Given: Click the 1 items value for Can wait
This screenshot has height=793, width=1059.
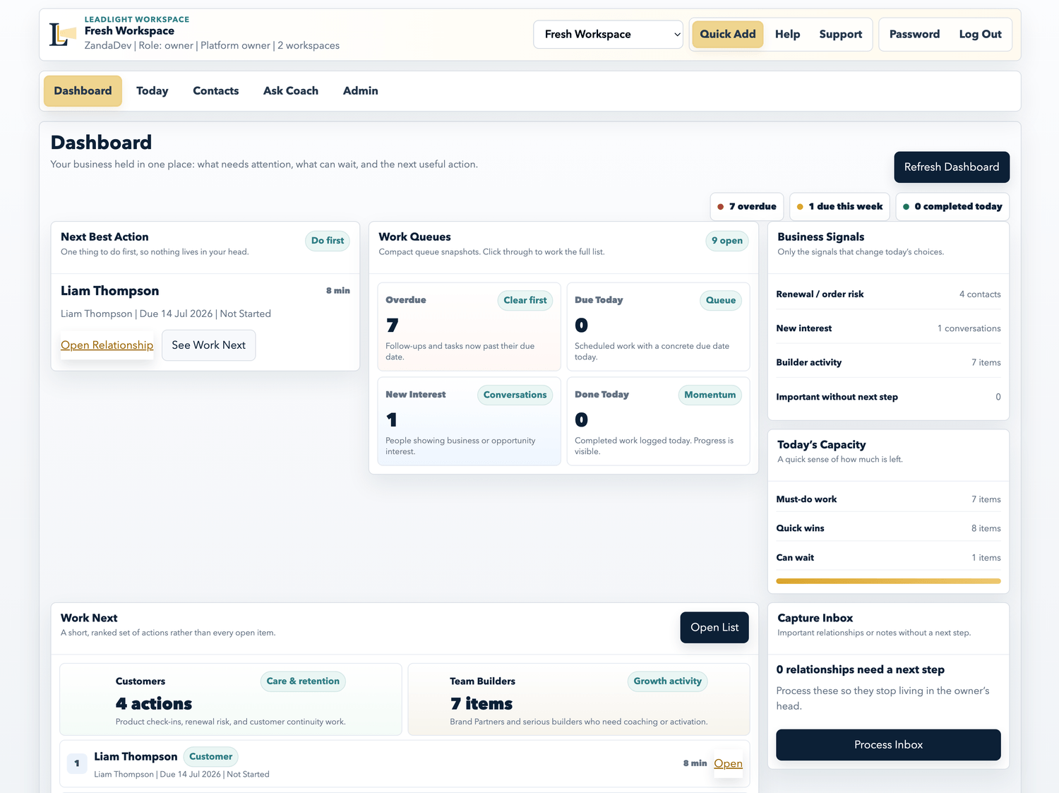Looking at the screenshot, I should (986, 558).
